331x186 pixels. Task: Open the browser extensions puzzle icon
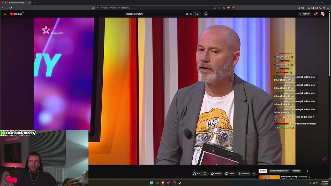[x=299, y=8]
